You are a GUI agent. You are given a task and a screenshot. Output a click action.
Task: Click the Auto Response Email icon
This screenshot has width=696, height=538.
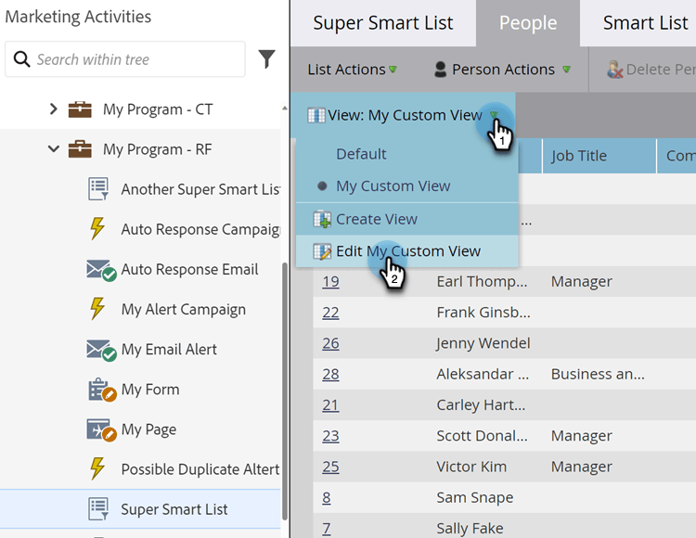pyautogui.click(x=100, y=270)
